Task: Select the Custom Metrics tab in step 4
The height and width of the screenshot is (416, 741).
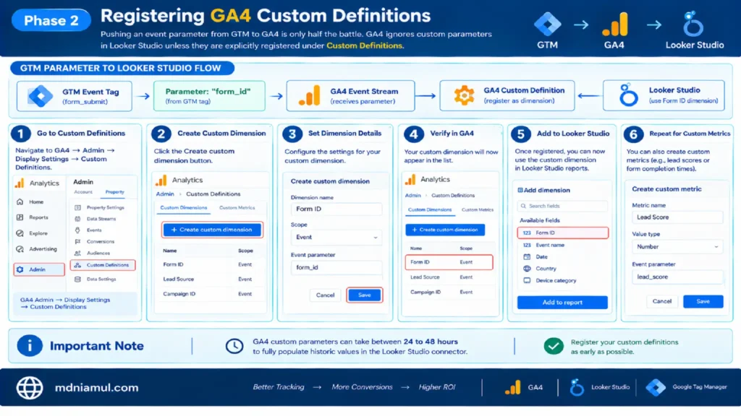Action: tap(478, 210)
